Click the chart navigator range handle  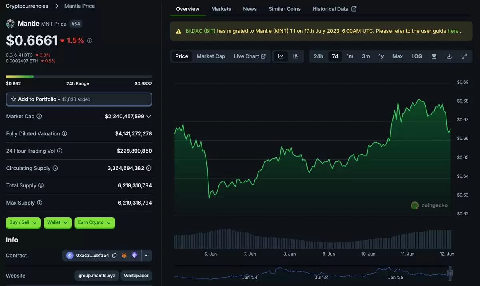coord(450,273)
